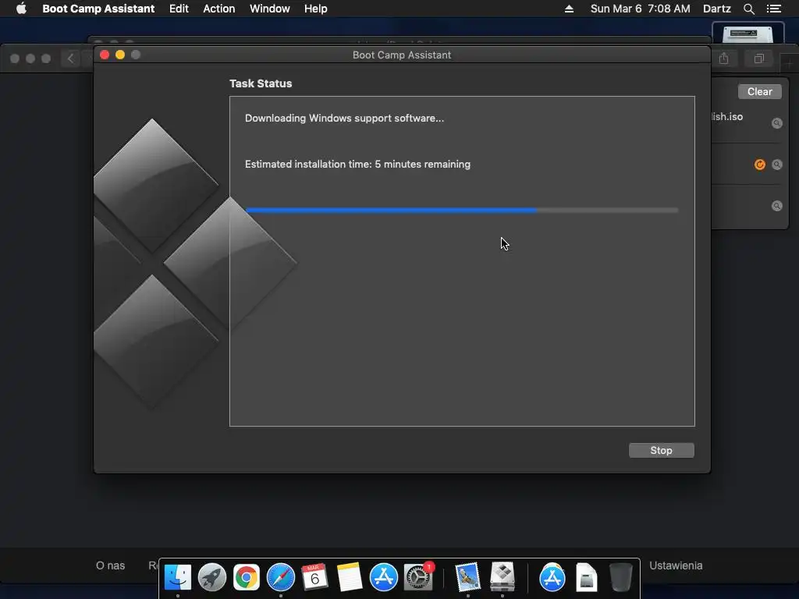Screen dimensions: 799x599
Task: Click the orange resume download icon
Action: pyautogui.click(x=759, y=165)
